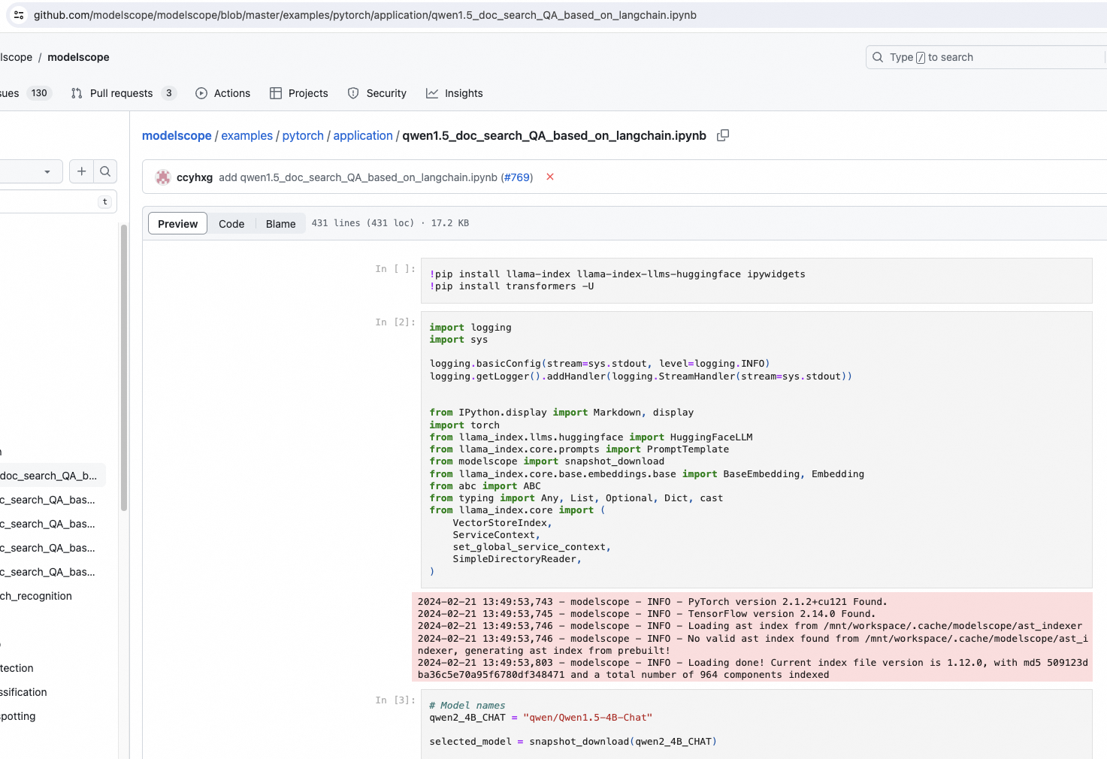The image size is (1107, 759).
Task: Click the file tree vertical scrollbar
Action: point(124,368)
